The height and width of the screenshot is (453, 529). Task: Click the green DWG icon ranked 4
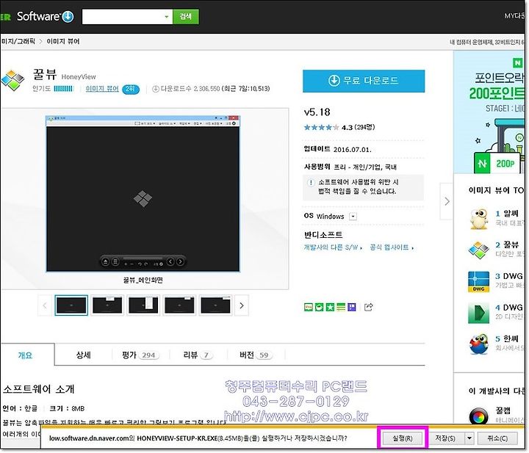pos(479,313)
